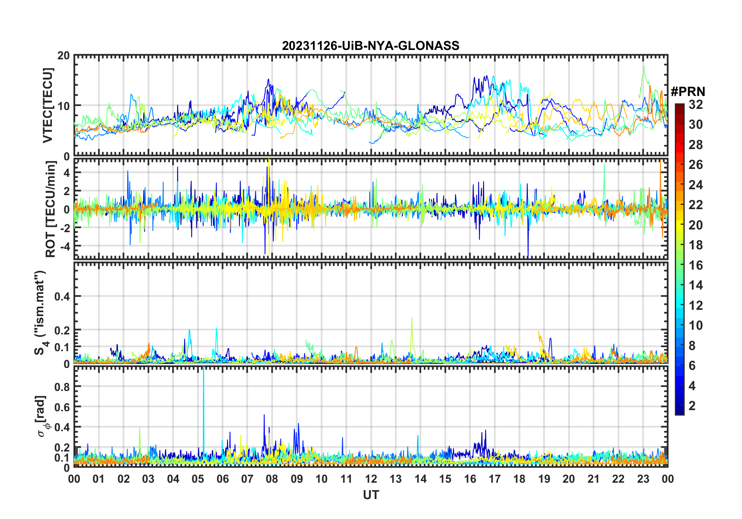Click VTEC panel y-tick label 20
Viewport: 742px width, 519px height.
click(64, 56)
